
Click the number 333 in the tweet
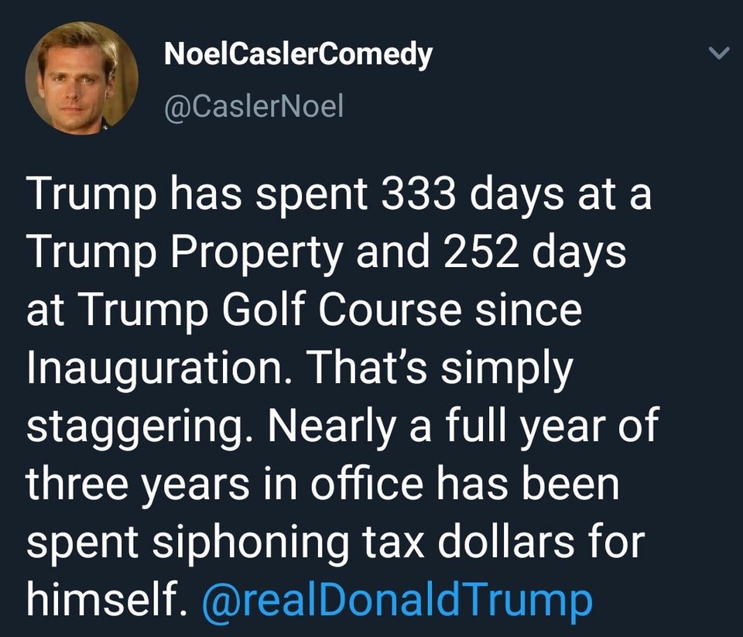point(412,195)
